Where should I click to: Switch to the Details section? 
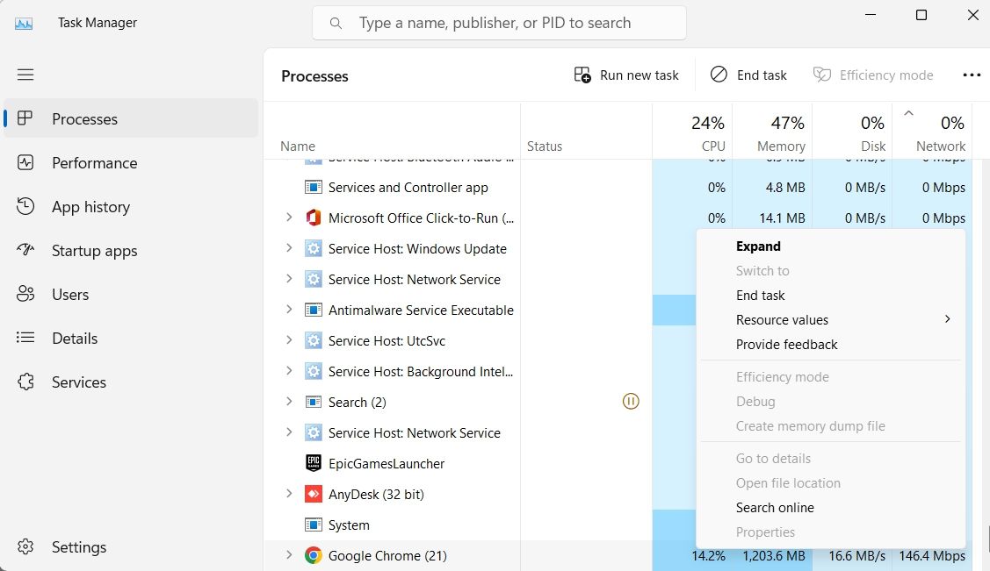coord(75,338)
